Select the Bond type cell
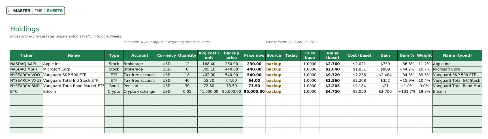This screenshot has height=139, width=488. point(114,86)
